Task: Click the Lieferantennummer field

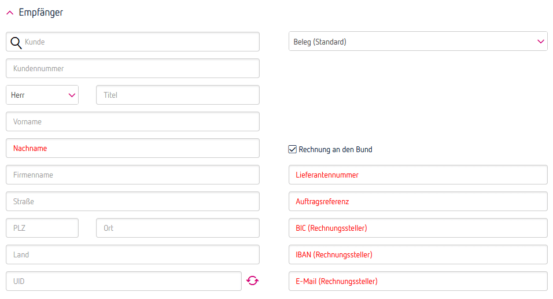Action: click(418, 175)
